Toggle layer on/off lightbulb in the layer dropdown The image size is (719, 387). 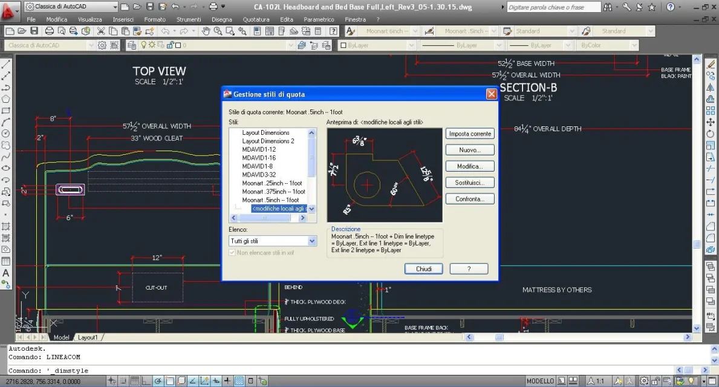(x=143, y=45)
